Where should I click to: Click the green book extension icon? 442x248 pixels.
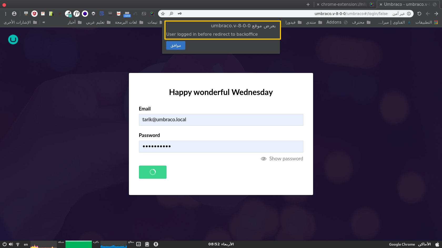pos(51,14)
